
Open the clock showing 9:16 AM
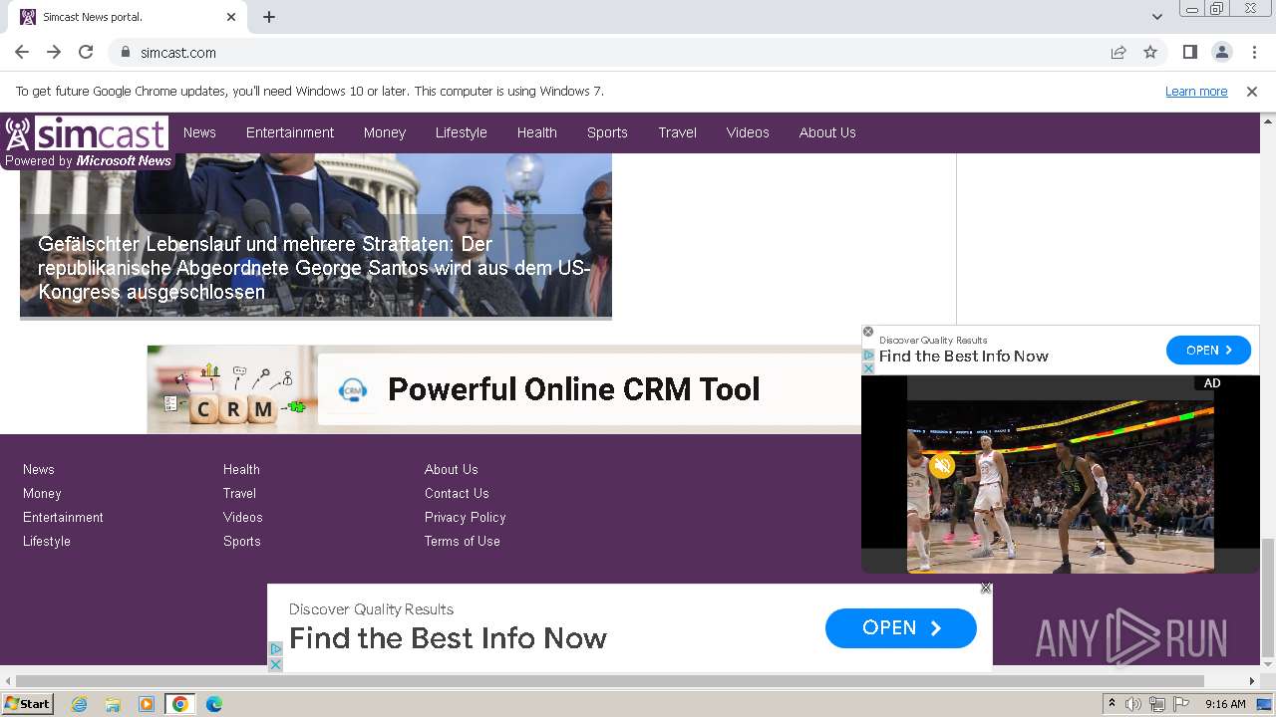click(1225, 704)
